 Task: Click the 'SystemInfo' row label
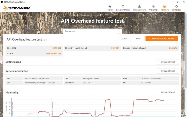[x=70, y=83]
